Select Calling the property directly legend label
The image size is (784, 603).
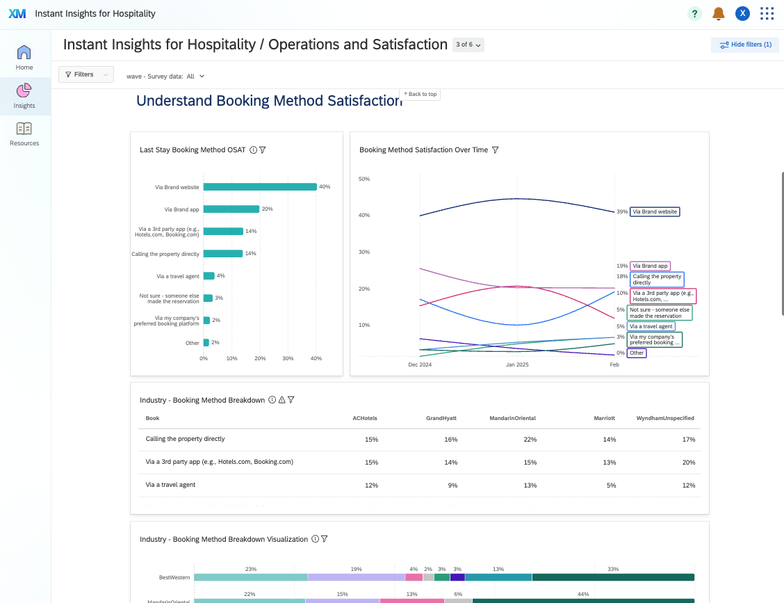[657, 279]
